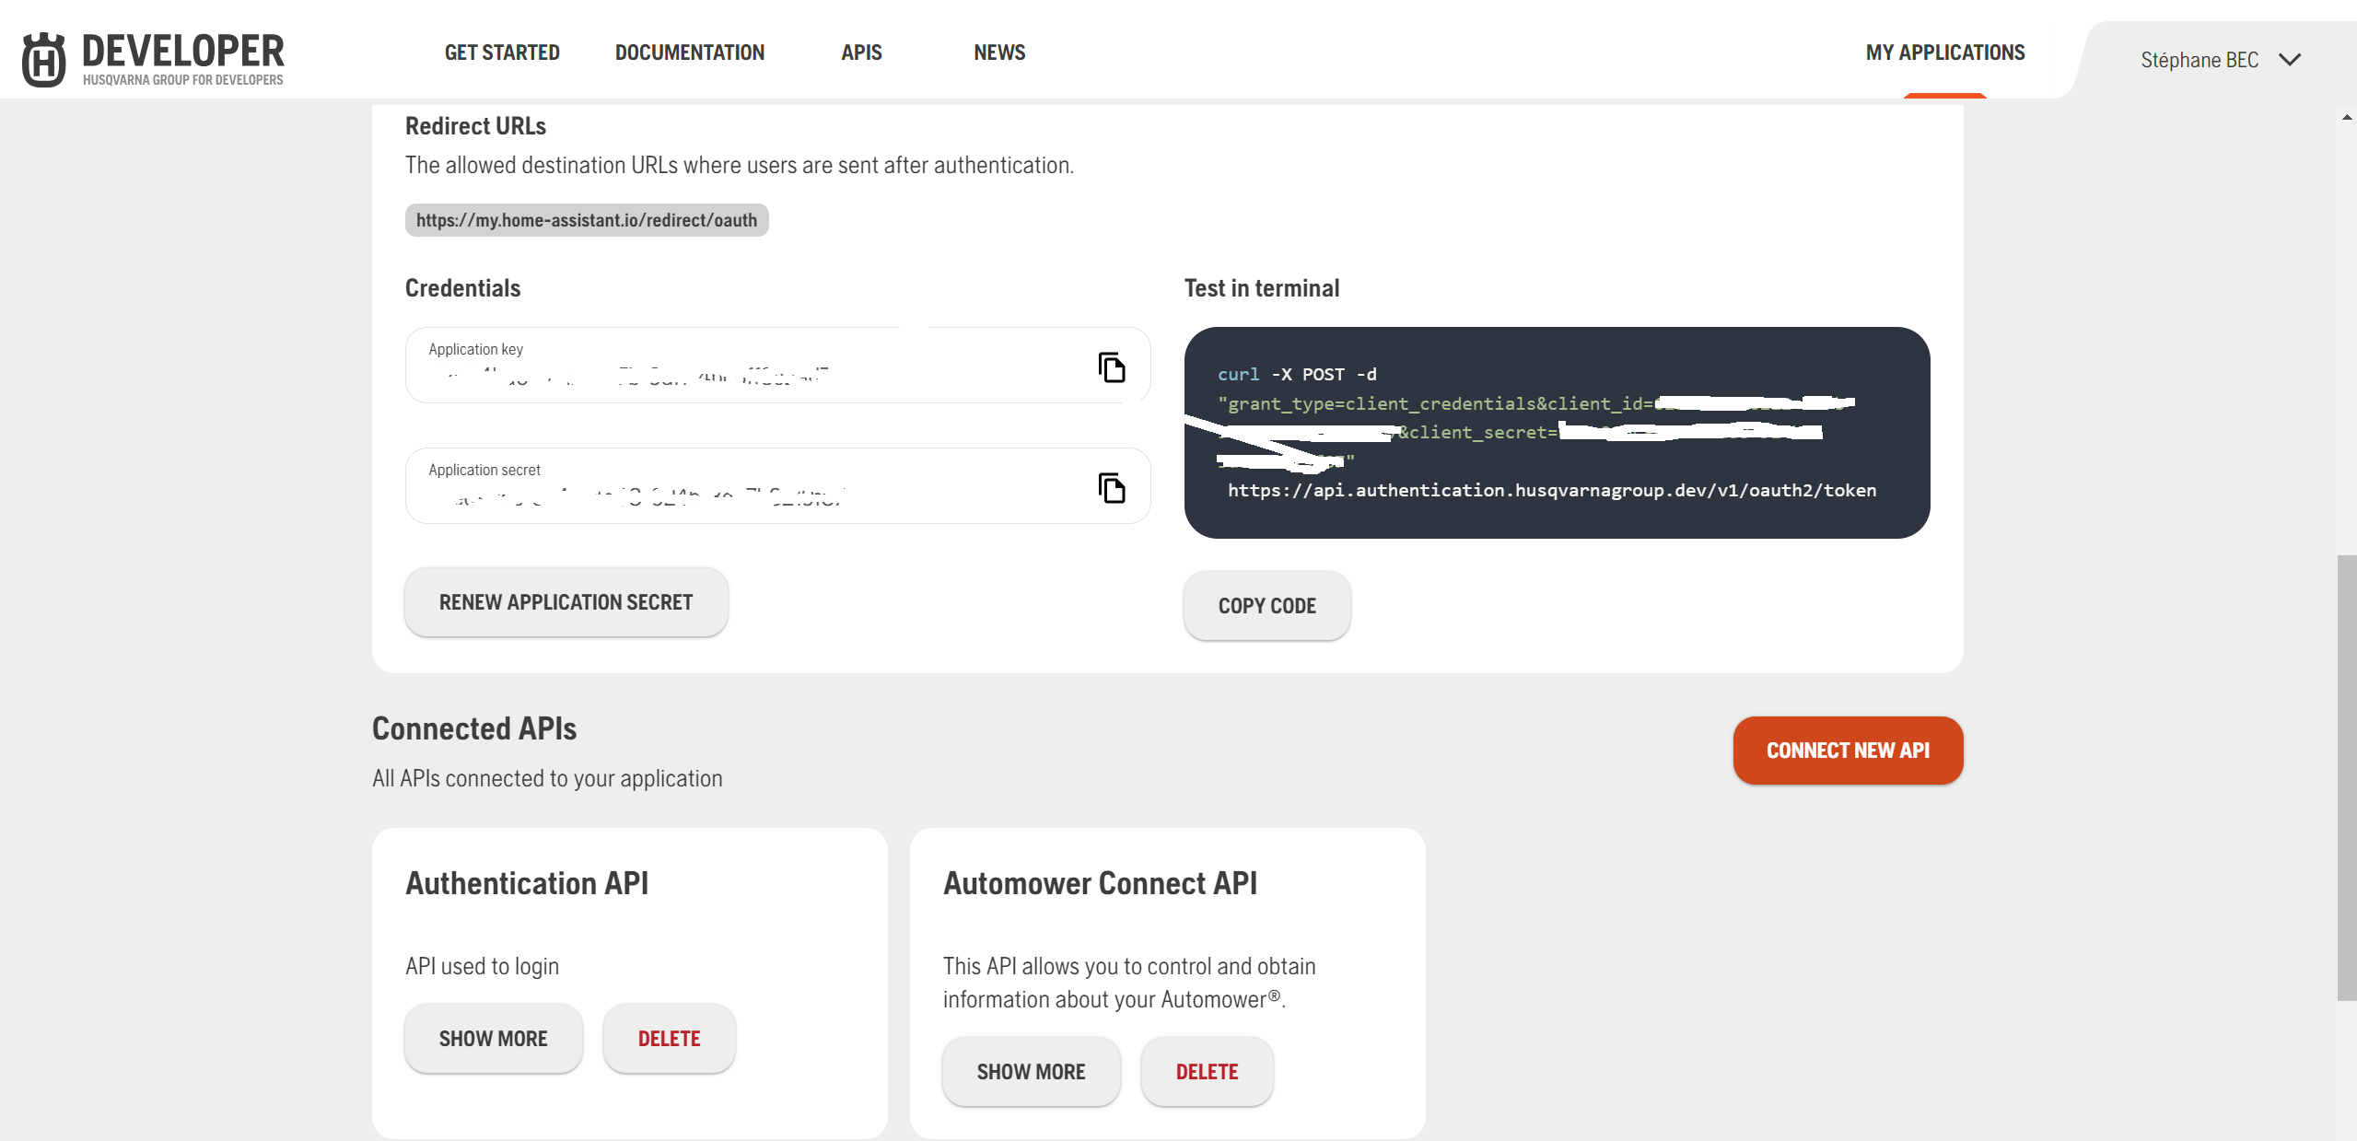Click the Redirect URLs heading
This screenshot has width=2357, height=1141.
point(475,126)
